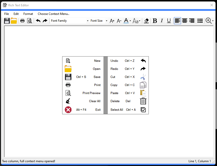This screenshot has width=217, height=166.
Task: Toggle underline formatting
Action: pyautogui.click(x=169, y=21)
